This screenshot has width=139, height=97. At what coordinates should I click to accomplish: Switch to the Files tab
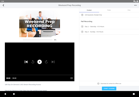[129, 10]
